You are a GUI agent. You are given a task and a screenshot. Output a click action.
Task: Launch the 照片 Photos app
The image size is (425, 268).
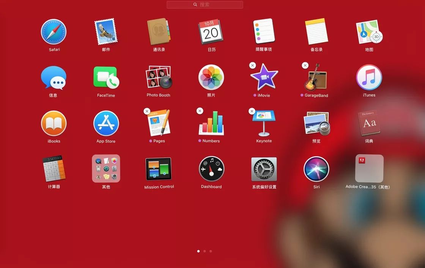click(211, 77)
